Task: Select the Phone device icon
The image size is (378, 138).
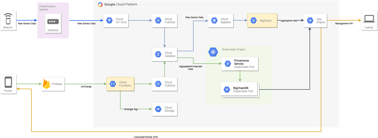Action: [x=8, y=82]
